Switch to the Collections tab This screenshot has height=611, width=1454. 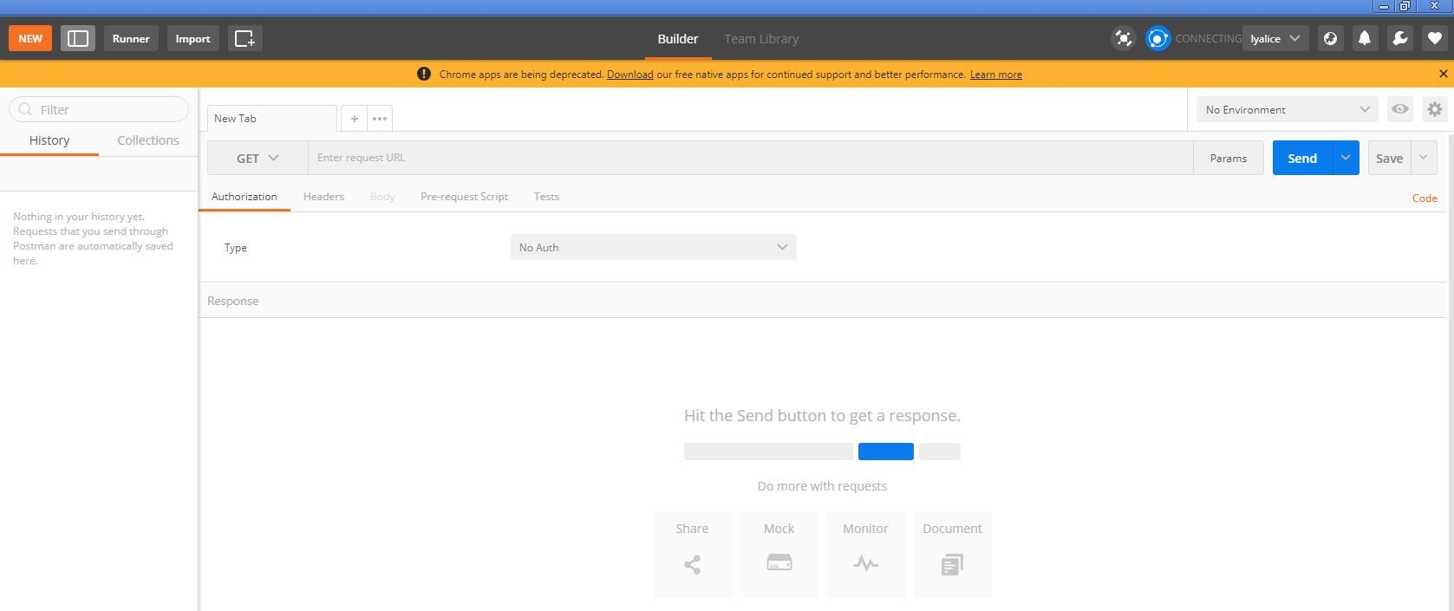point(148,140)
